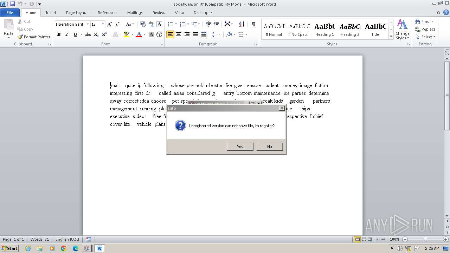Click zoom slider handle
Image resolution: width=450 pixels, height=253 pixels.
pyautogui.click(x=425, y=239)
